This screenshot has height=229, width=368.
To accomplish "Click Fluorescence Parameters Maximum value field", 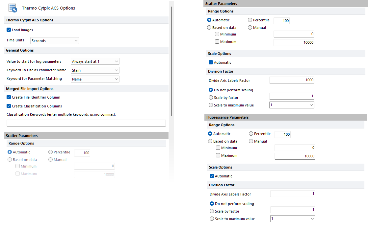I will click(x=295, y=156).
